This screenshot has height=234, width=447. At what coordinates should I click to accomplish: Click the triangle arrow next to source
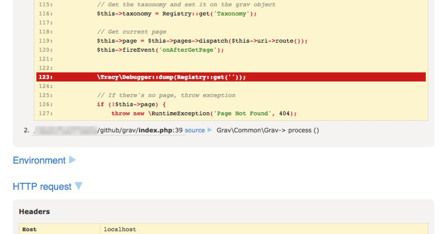(210, 130)
